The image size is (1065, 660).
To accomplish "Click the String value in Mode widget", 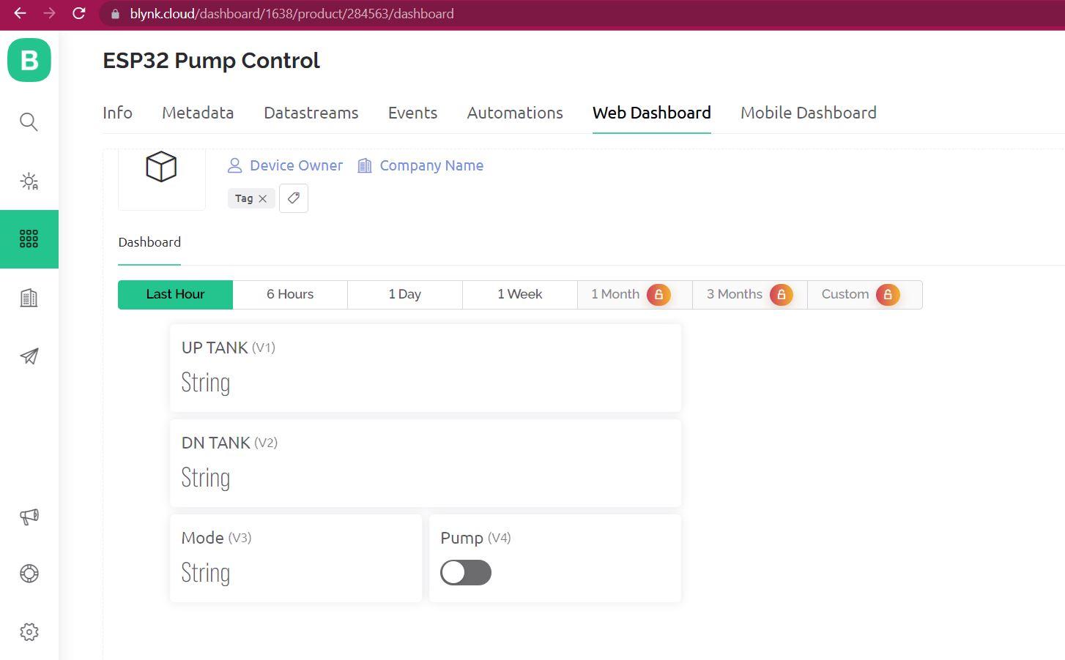I will point(206,573).
